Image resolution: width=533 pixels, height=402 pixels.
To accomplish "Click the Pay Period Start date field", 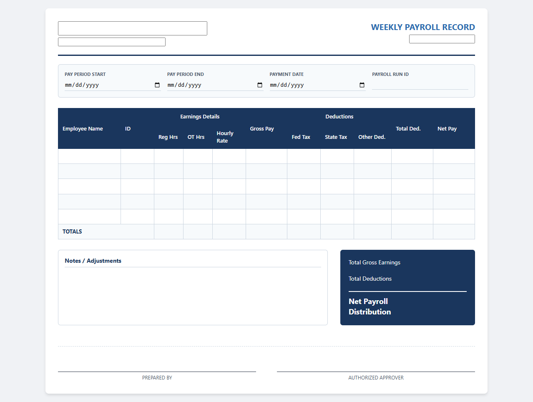I will pos(113,85).
